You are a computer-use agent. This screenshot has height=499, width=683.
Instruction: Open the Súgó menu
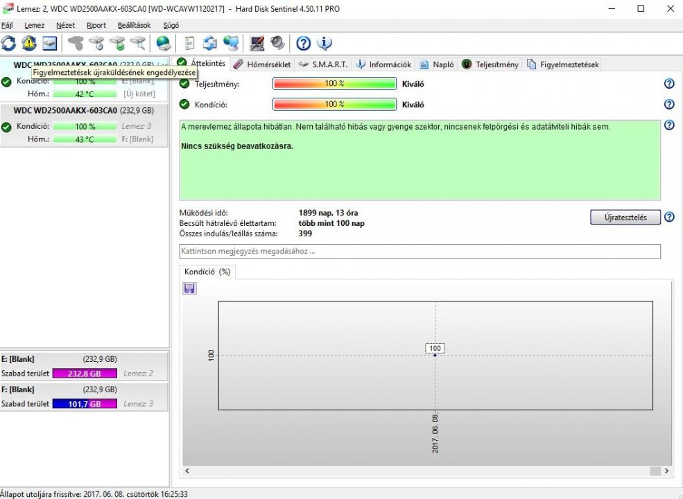coord(171,25)
